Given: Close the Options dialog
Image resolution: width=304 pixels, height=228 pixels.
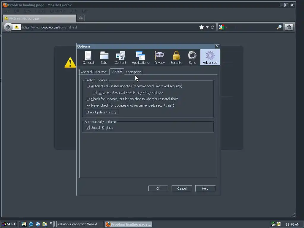Looking at the screenshot, I should coord(217,46).
